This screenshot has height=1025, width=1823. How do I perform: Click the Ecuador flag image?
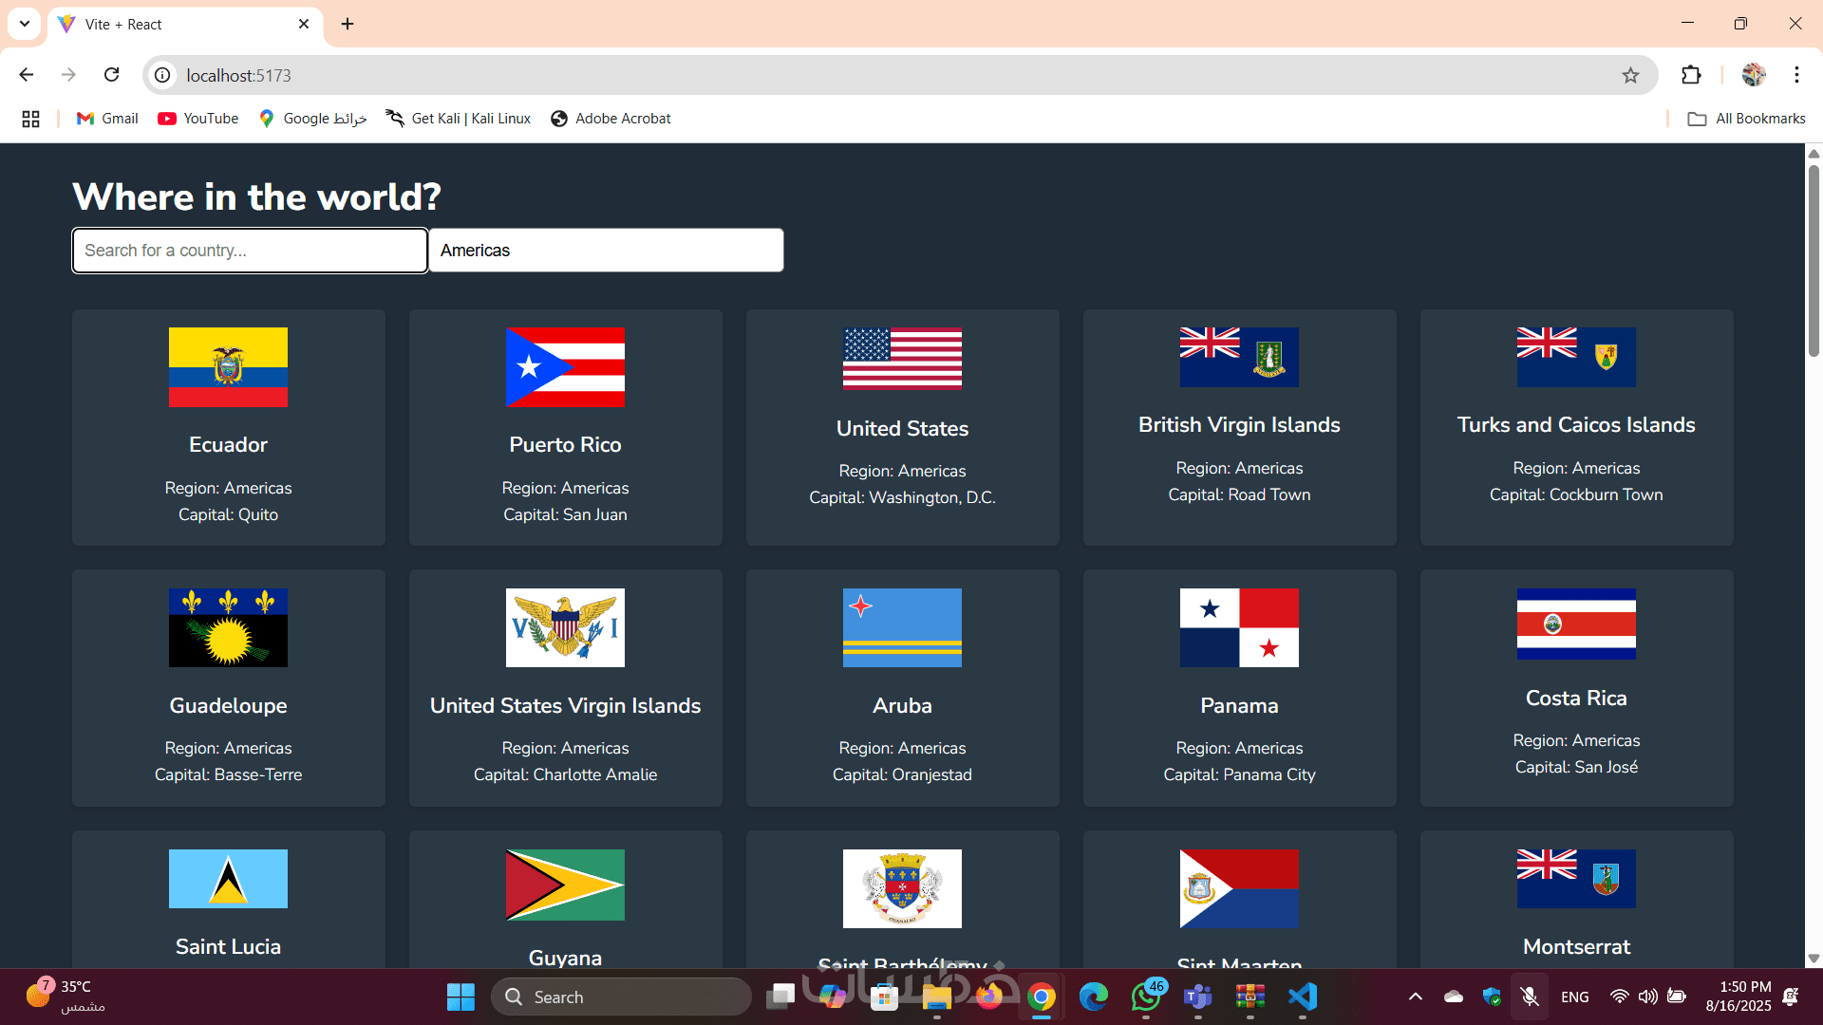[x=228, y=367]
